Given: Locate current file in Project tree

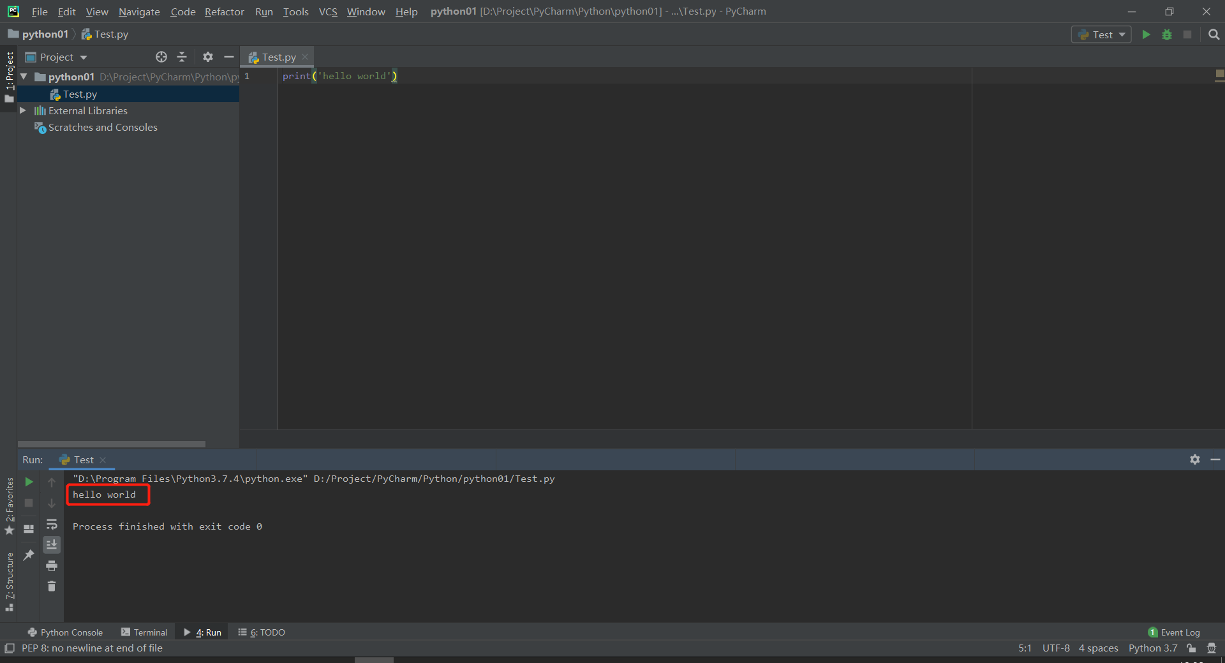Looking at the screenshot, I should pos(161,57).
